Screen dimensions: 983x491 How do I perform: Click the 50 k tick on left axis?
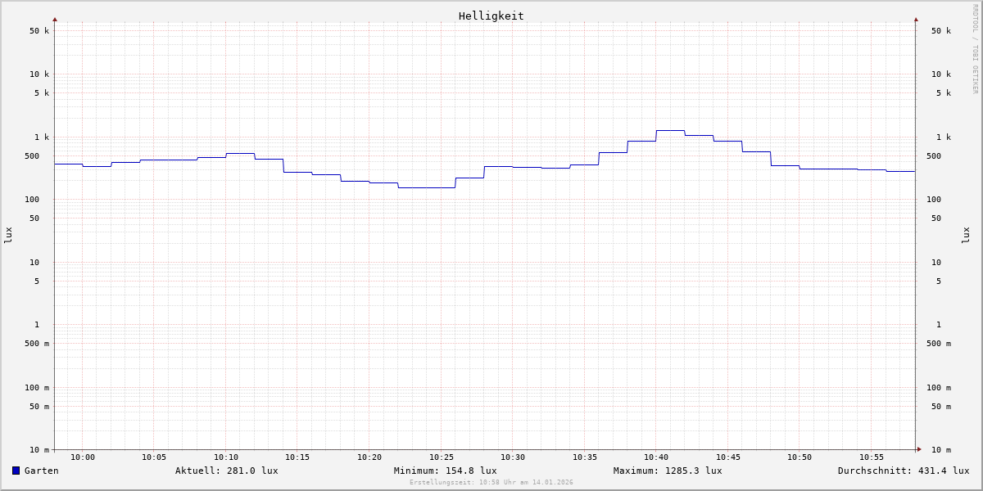pos(39,31)
